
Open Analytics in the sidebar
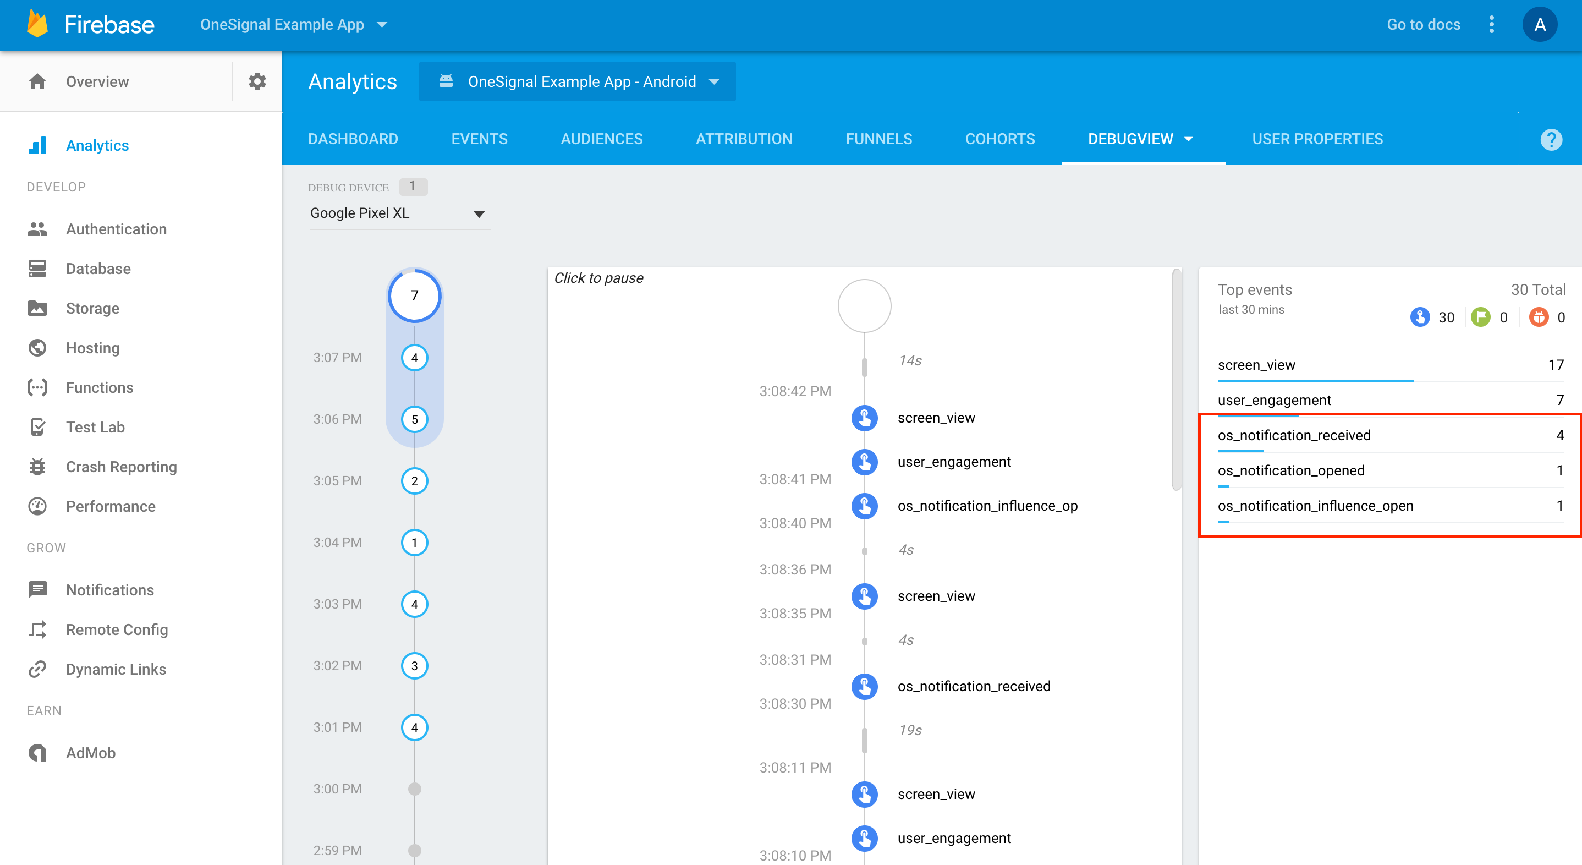[97, 146]
